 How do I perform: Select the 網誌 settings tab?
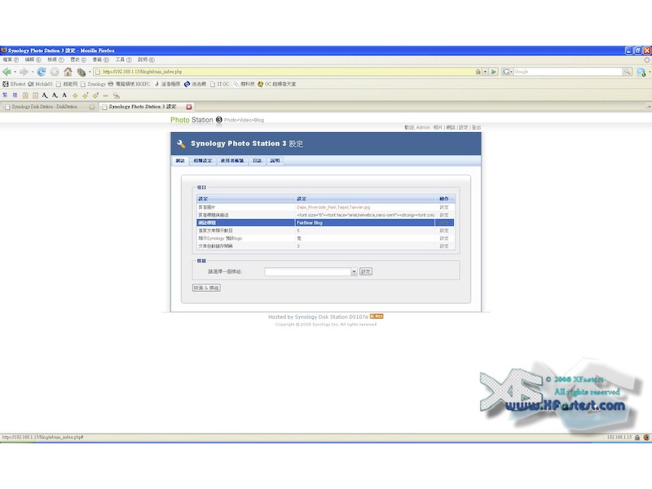180,161
